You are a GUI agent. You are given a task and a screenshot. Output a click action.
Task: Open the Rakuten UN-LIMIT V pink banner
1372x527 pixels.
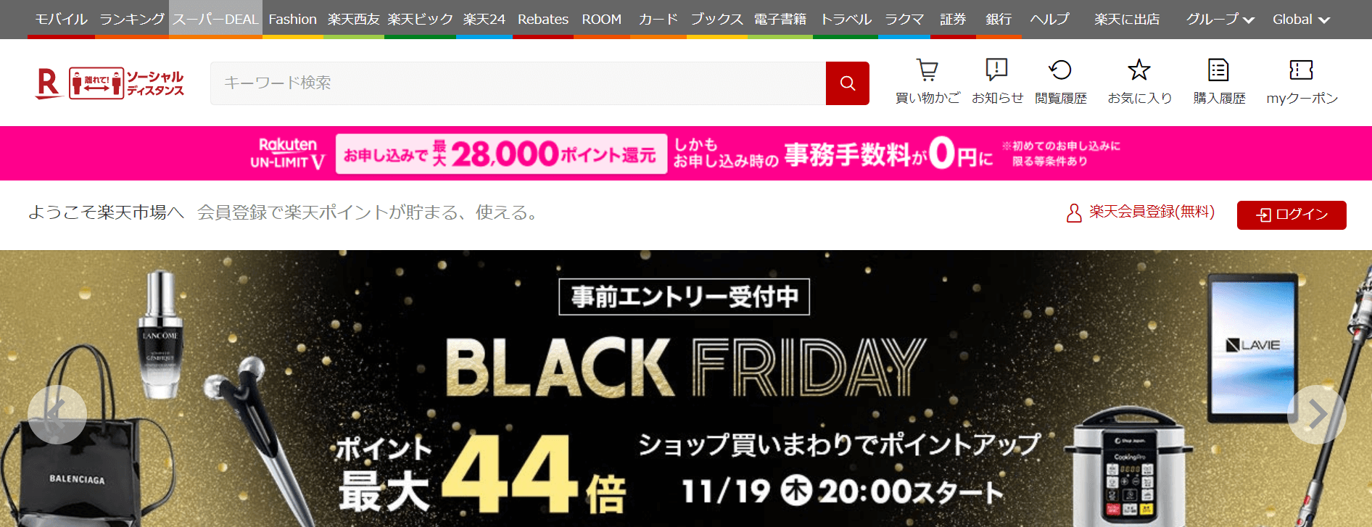click(686, 153)
